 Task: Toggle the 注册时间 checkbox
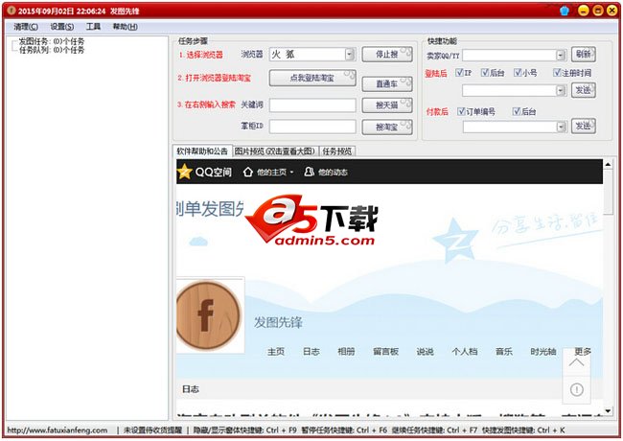557,72
